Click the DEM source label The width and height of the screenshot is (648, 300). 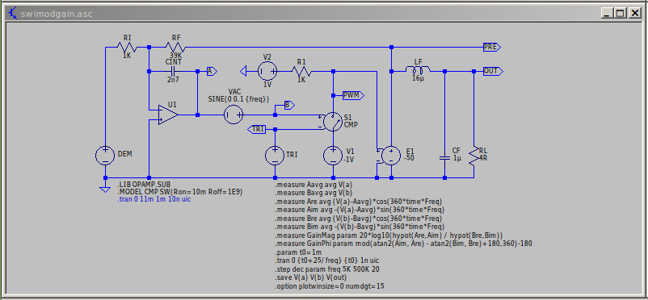pos(124,154)
